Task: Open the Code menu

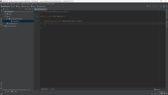Action: click(18, 4)
